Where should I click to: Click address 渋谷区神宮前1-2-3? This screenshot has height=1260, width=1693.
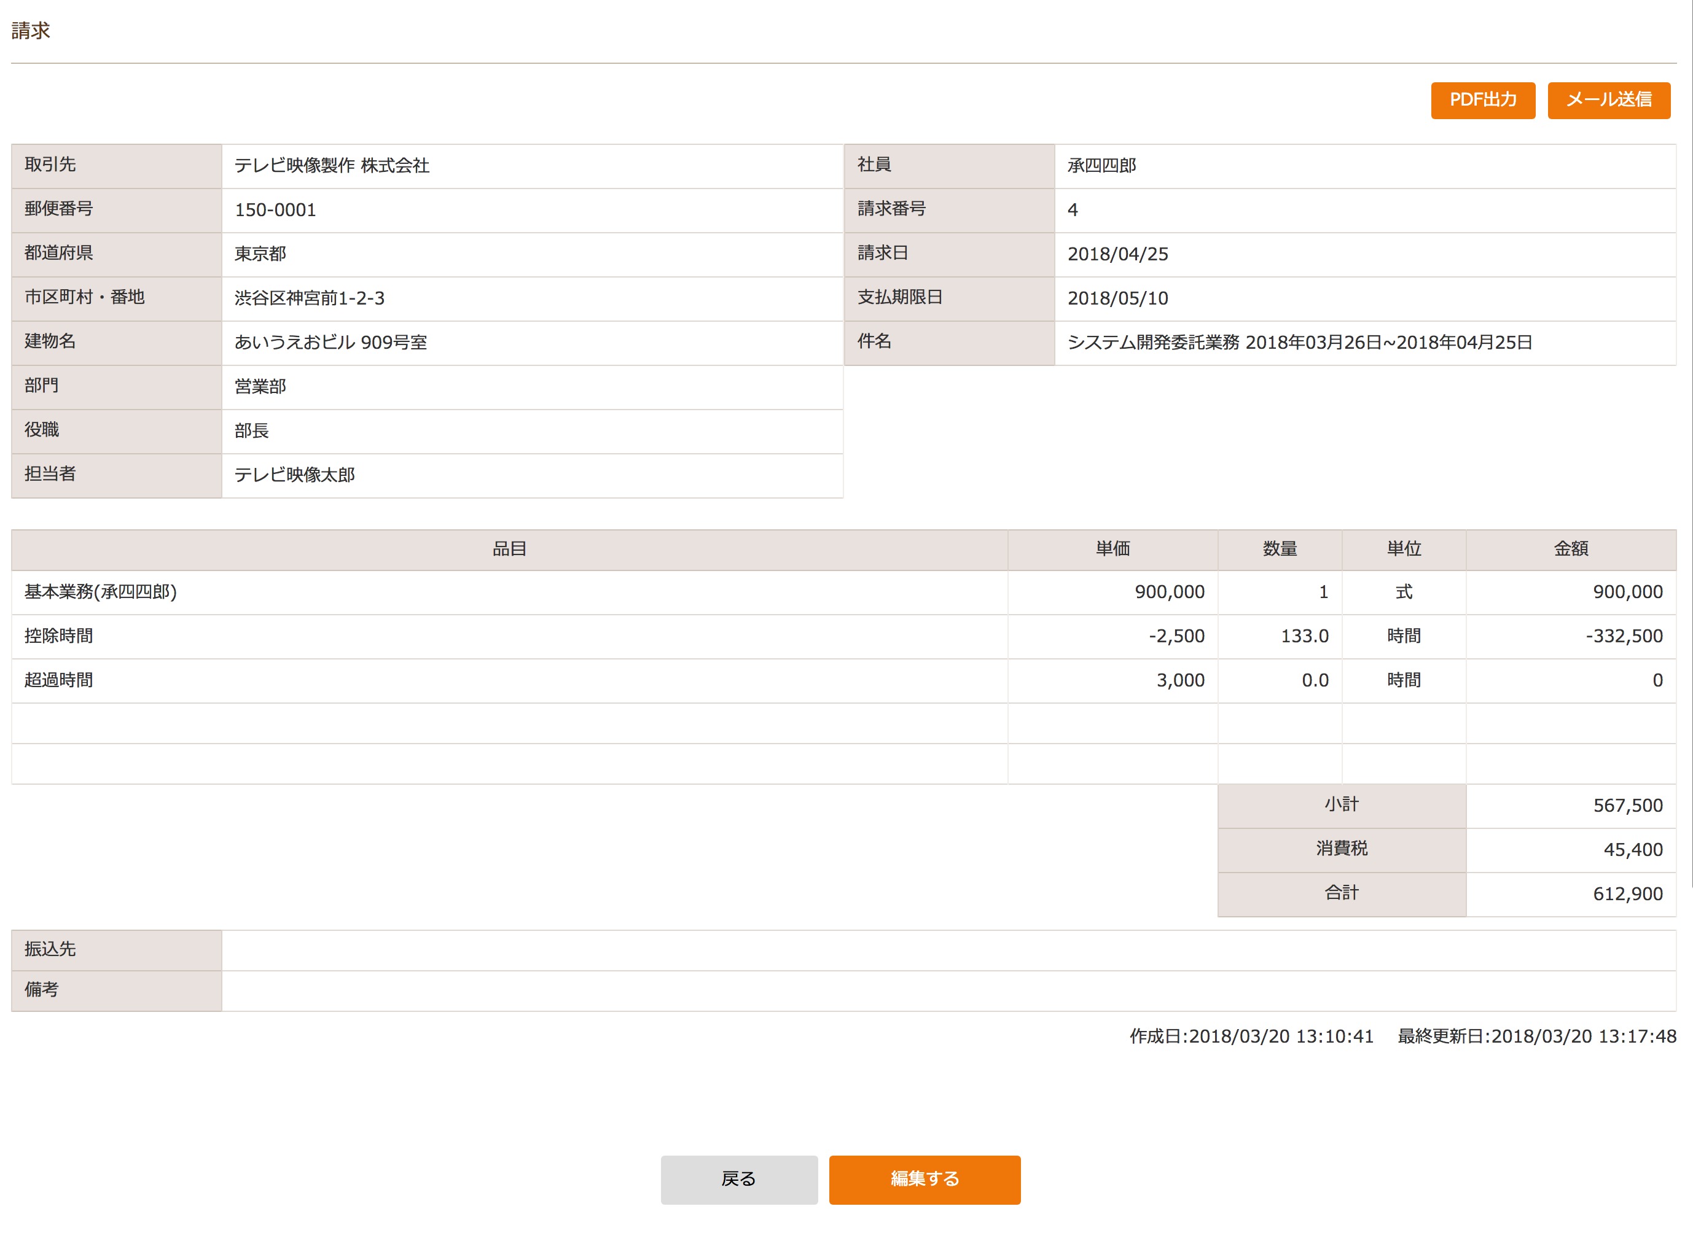[310, 298]
